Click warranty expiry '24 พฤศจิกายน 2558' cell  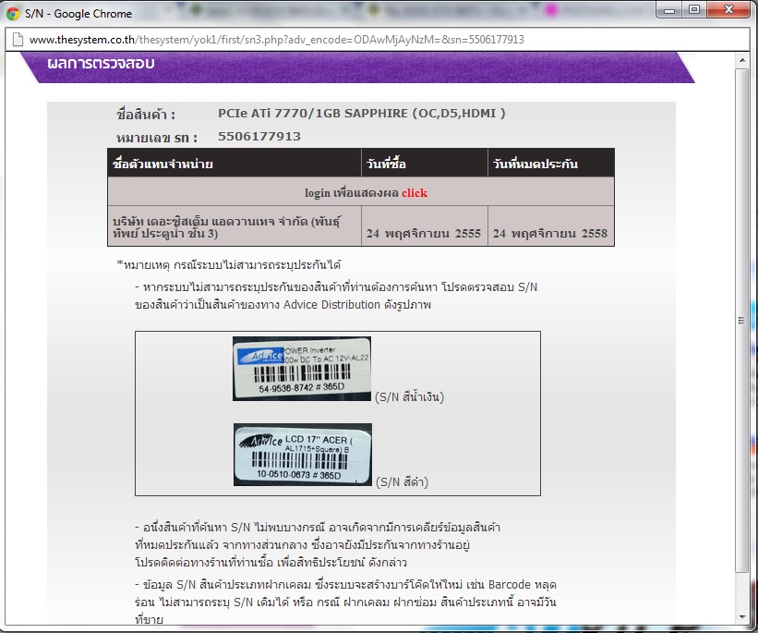click(x=551, y=226)
